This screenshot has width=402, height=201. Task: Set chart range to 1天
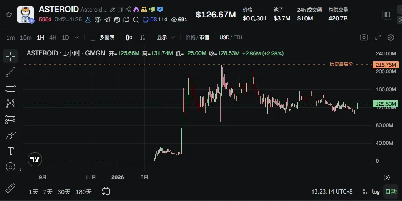click(x=33, y=192)
